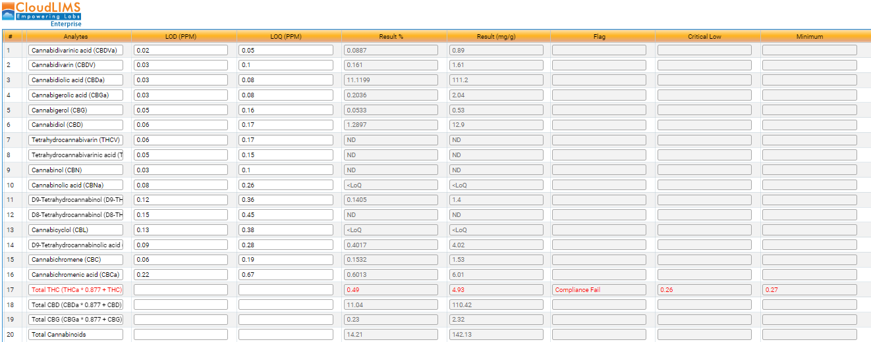Viewport: 871px width, 342px height.
Task: Click the Total THC analyte field in red
Action: coord(76,289)
